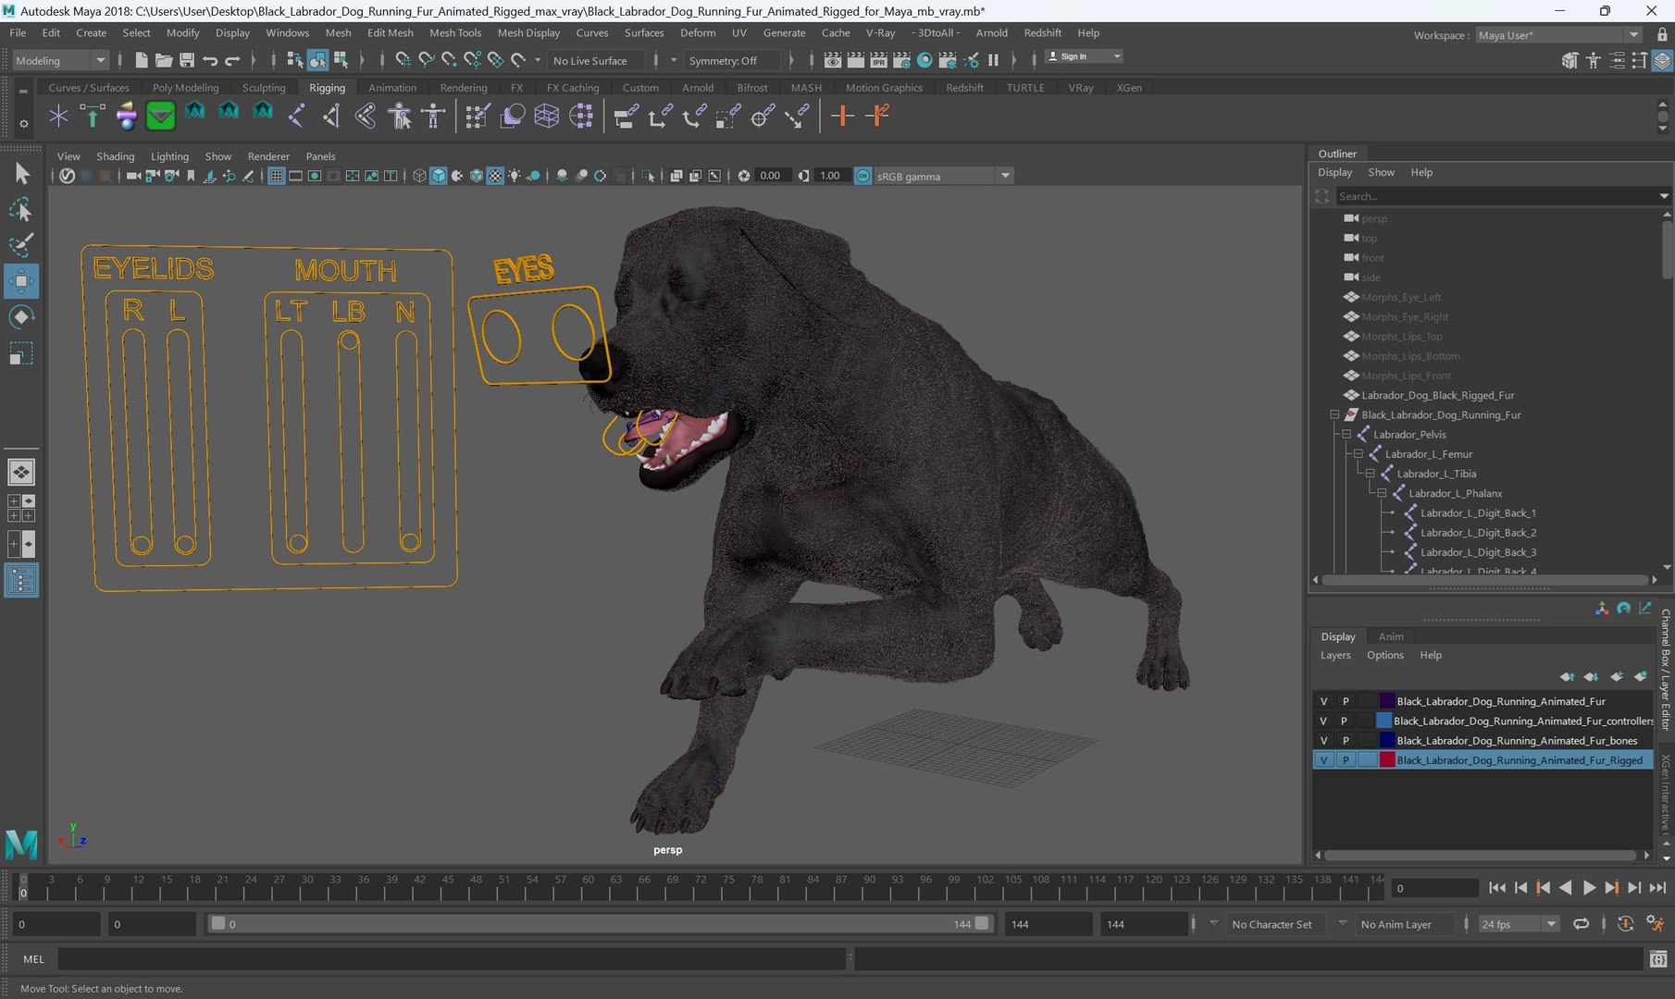Open the Modeling menu set dropdown

point(61,60)
